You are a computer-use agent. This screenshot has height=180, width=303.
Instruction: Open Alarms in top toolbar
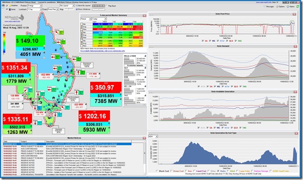tap(291, 6)
